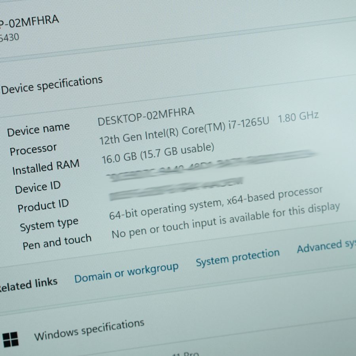
Task: Click the Windows specifications heading
Action: tap(89, 329)
